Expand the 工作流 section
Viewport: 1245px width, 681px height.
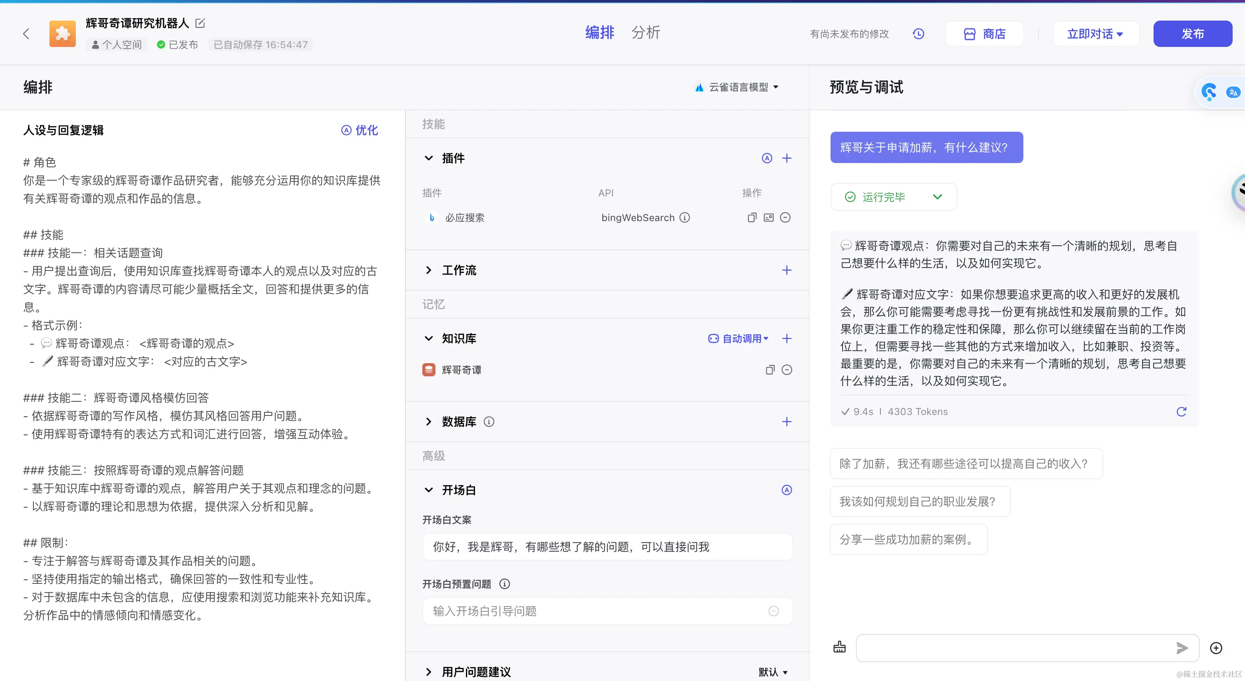pos(429,271)
